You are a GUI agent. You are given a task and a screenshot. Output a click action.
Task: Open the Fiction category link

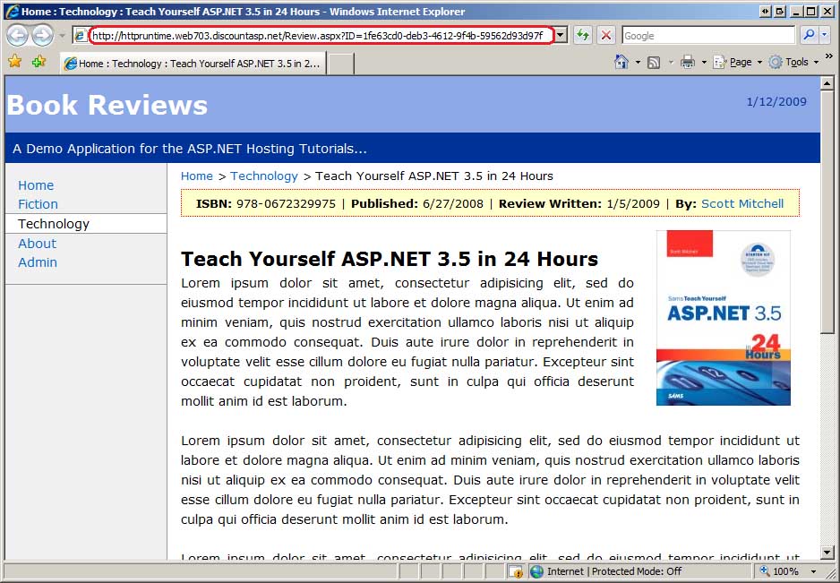(x=38, y=204)
